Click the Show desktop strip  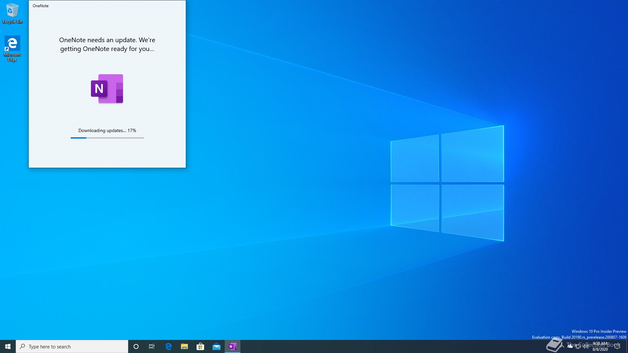point(627,346)
